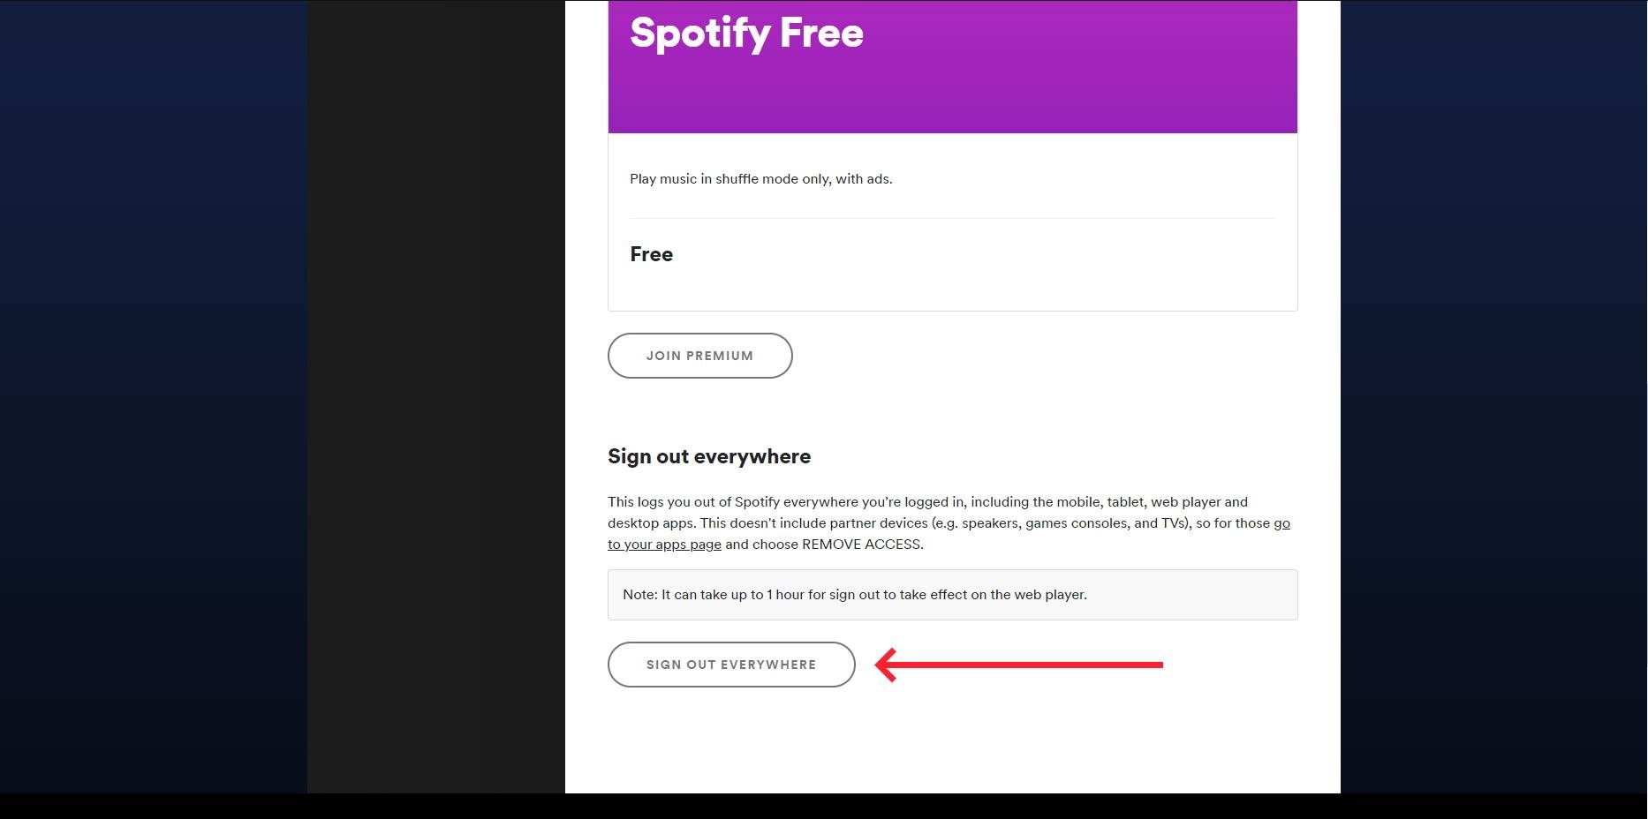The image size is (1648, 819).
Task: Click the shuffle mode with ads description
Action: [760, 178]
